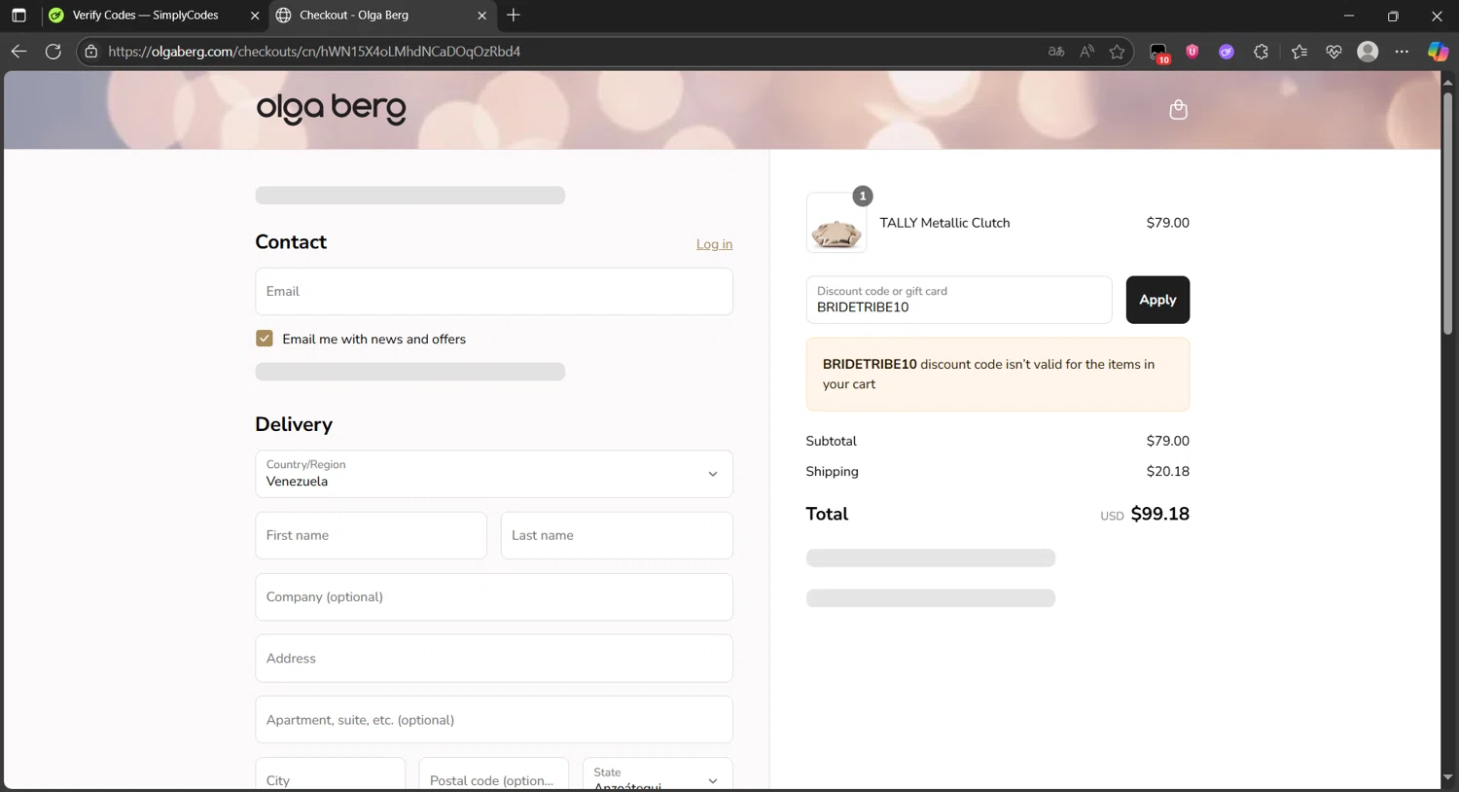Screen dimensions: 1459x792
Task: Open Settings and more menu
Action: [x=1402, y=52]
